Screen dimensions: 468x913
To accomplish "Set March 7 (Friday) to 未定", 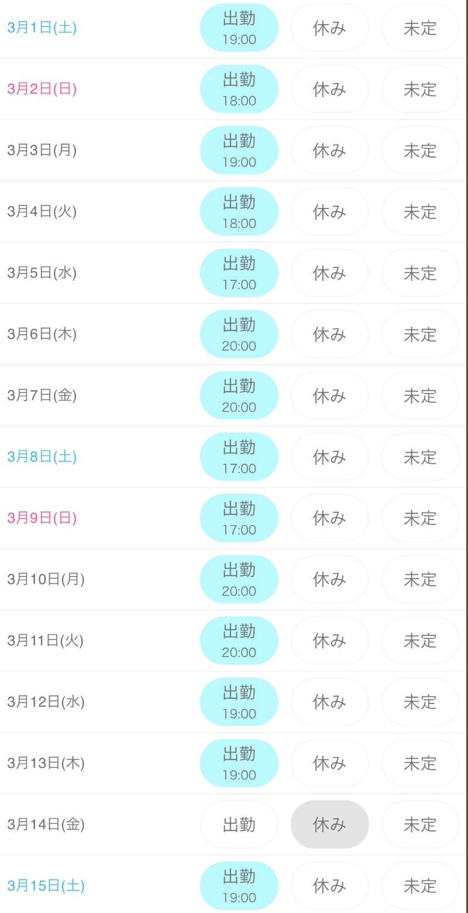I will click(x=420, y=396).
